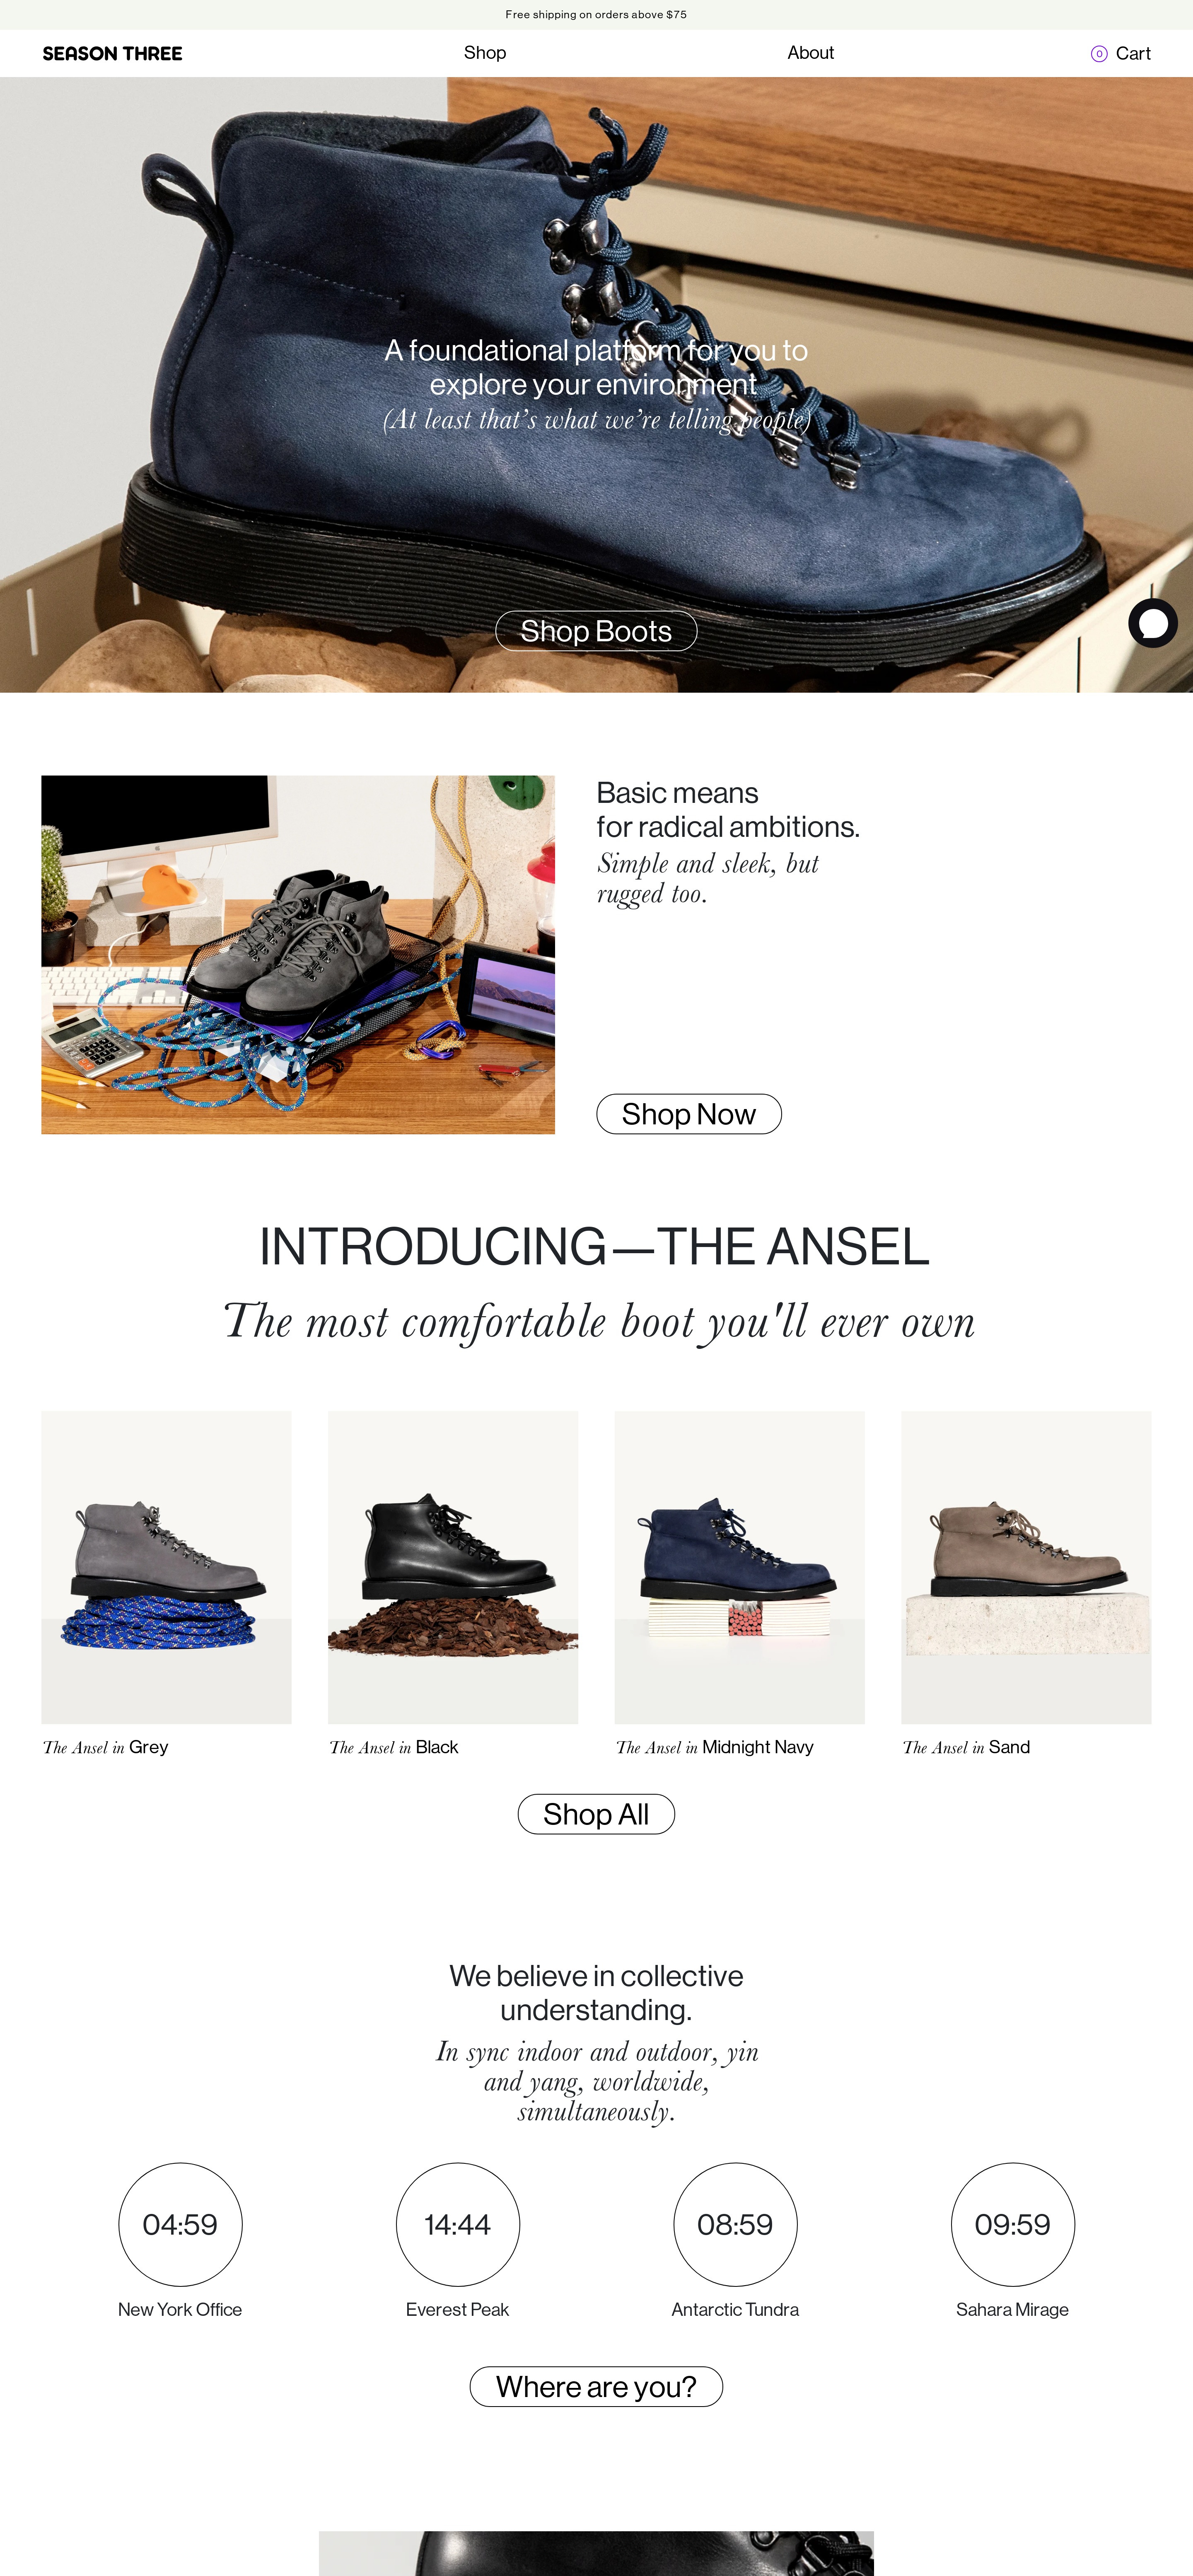Image resolution: width=1193 pixels, height=2576 pixels.
Task: Open the Ansel in Sand product image
Action: [x=1026, y=1567]
